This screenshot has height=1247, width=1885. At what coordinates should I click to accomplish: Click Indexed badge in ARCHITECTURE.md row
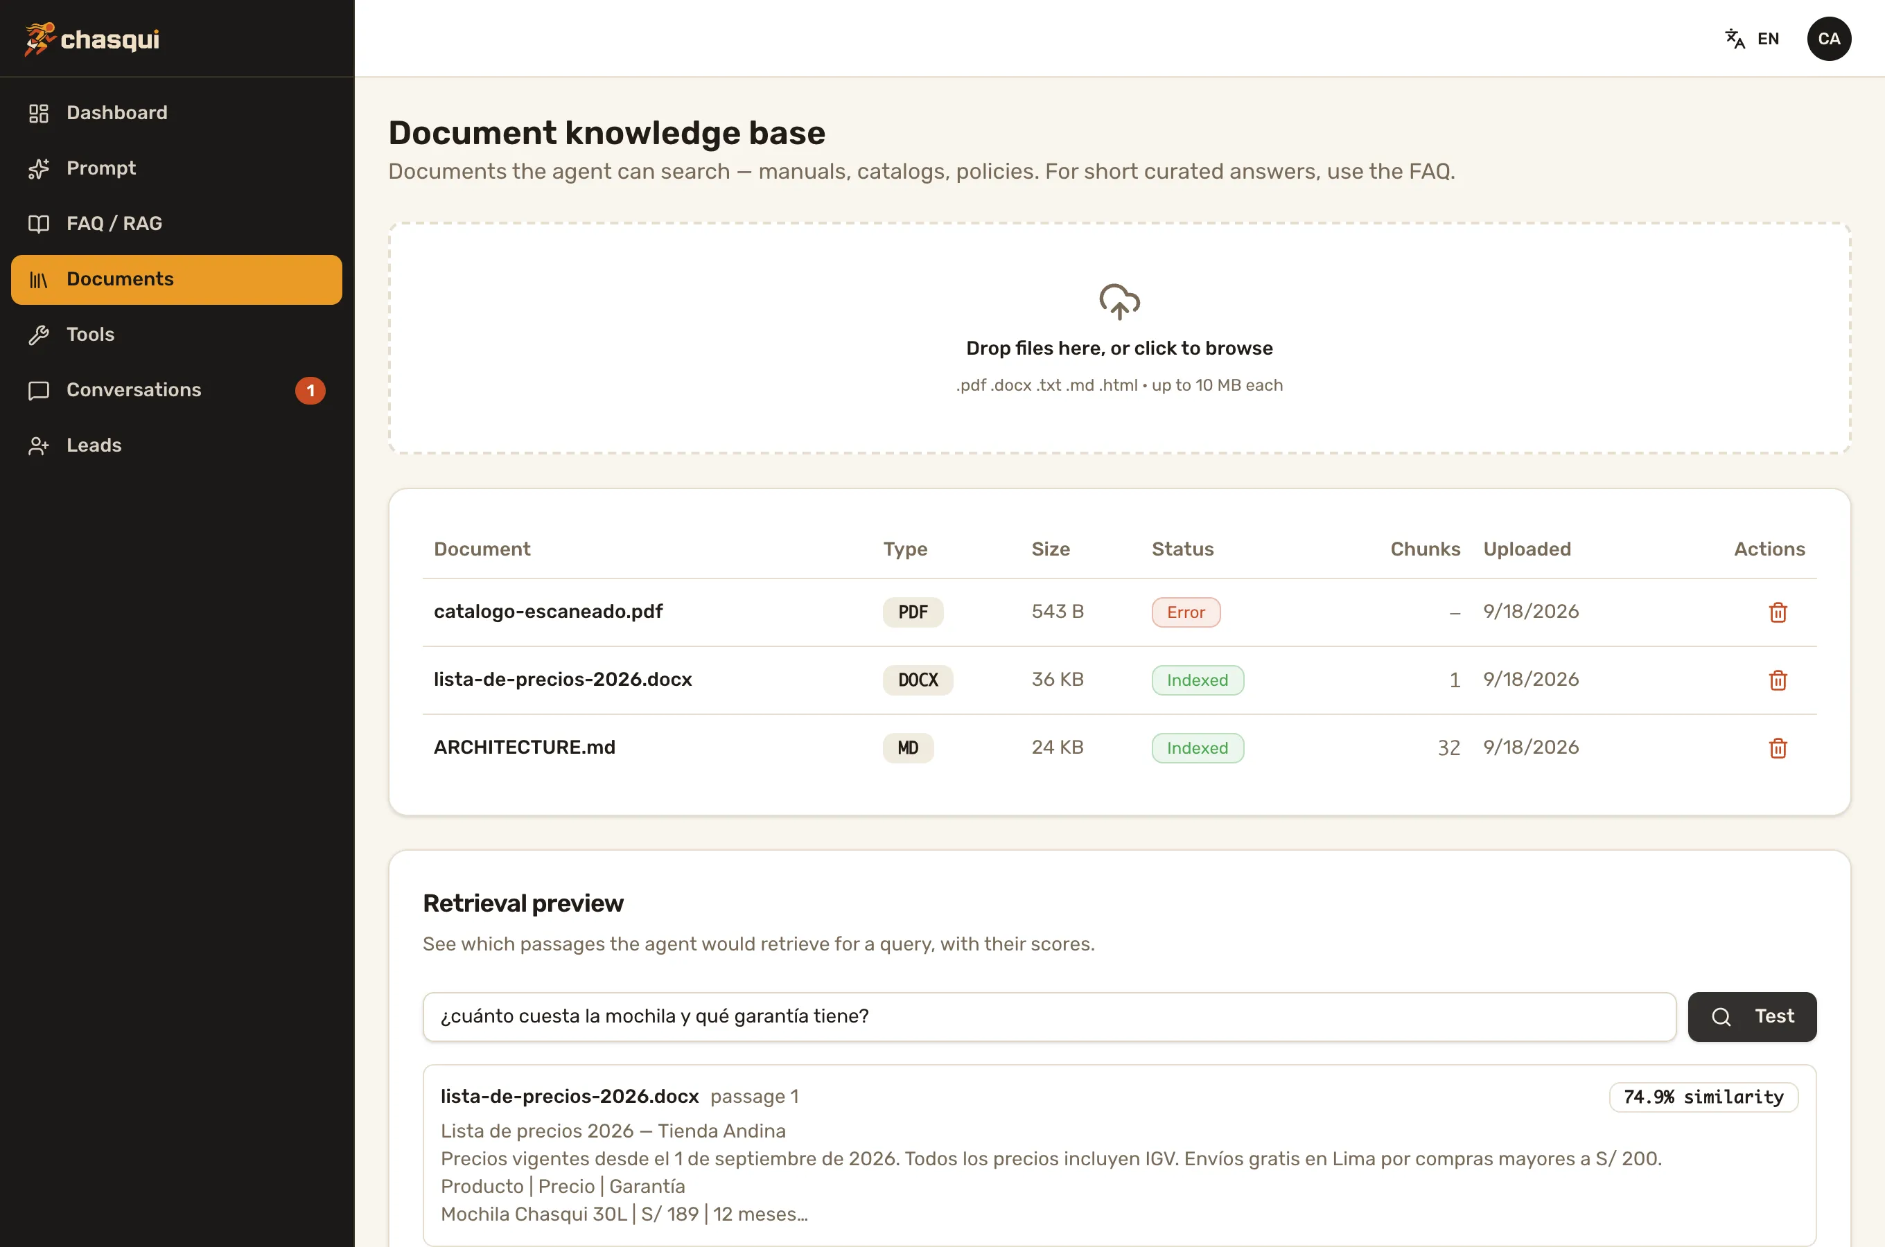(x=1197, y=748)
